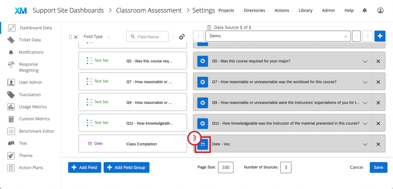Click the blue gear icon for Q5 mapping
Image resolution: width=393 pixels, height=189 pixels.
[203, 61]
